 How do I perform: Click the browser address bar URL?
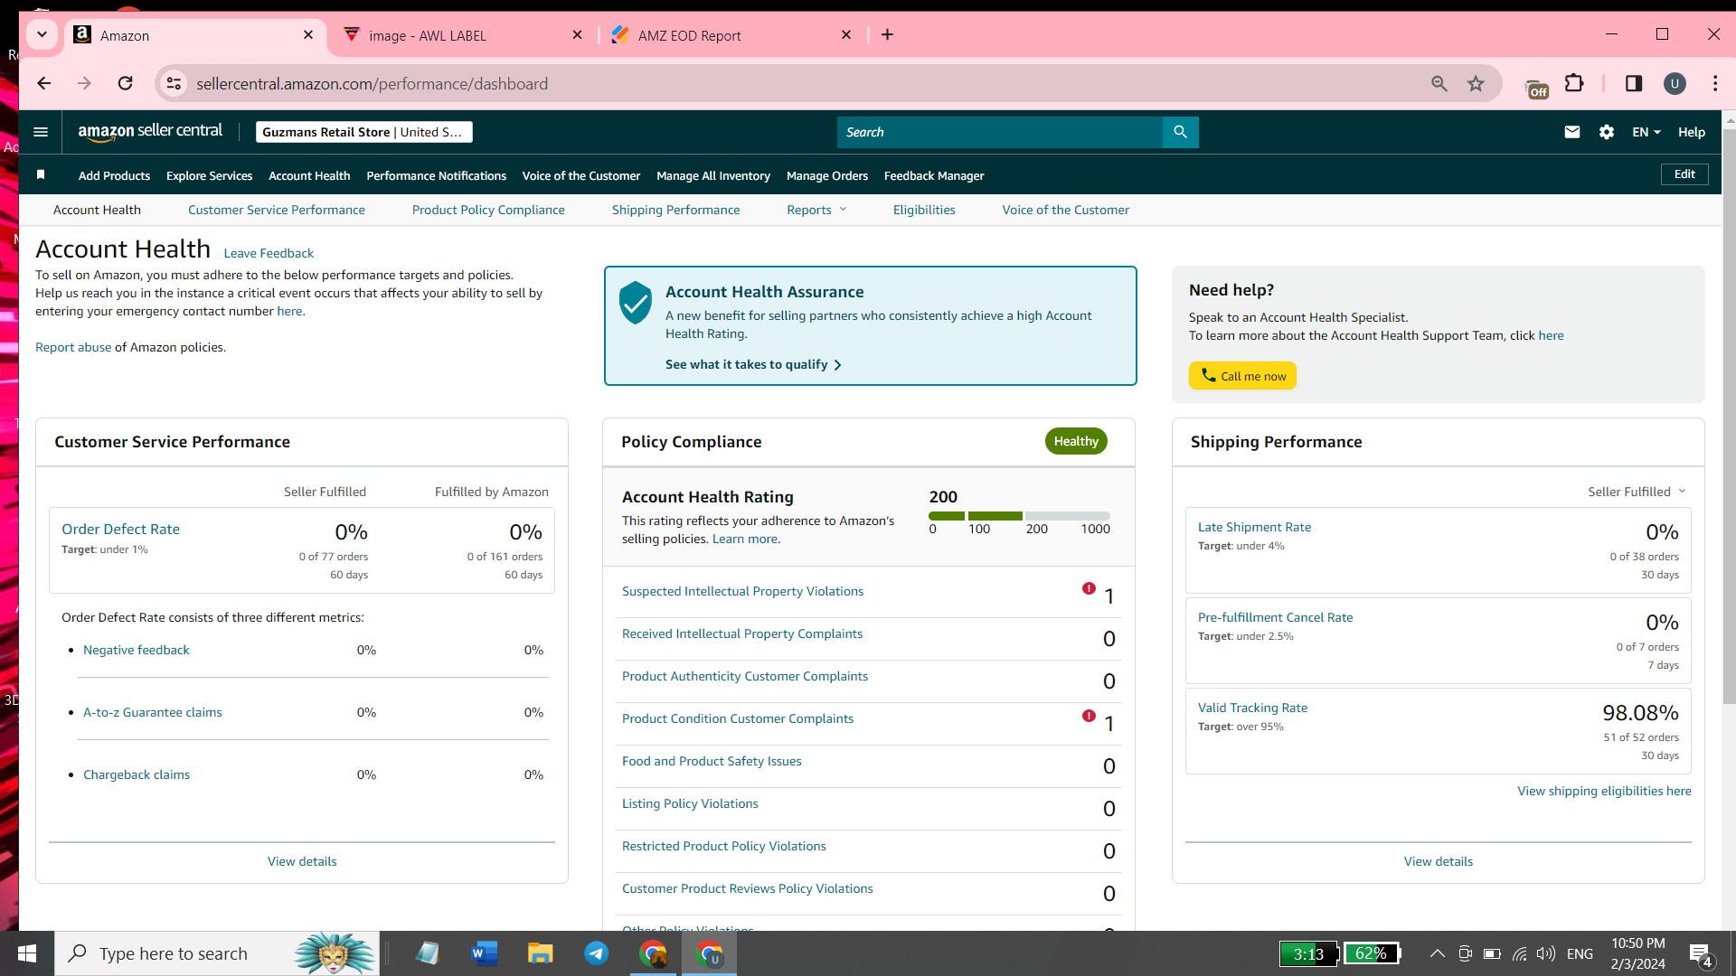[372, 84]
